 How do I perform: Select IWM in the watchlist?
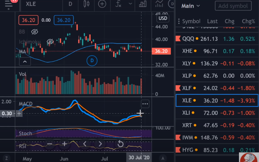click(x=217, y=138)
